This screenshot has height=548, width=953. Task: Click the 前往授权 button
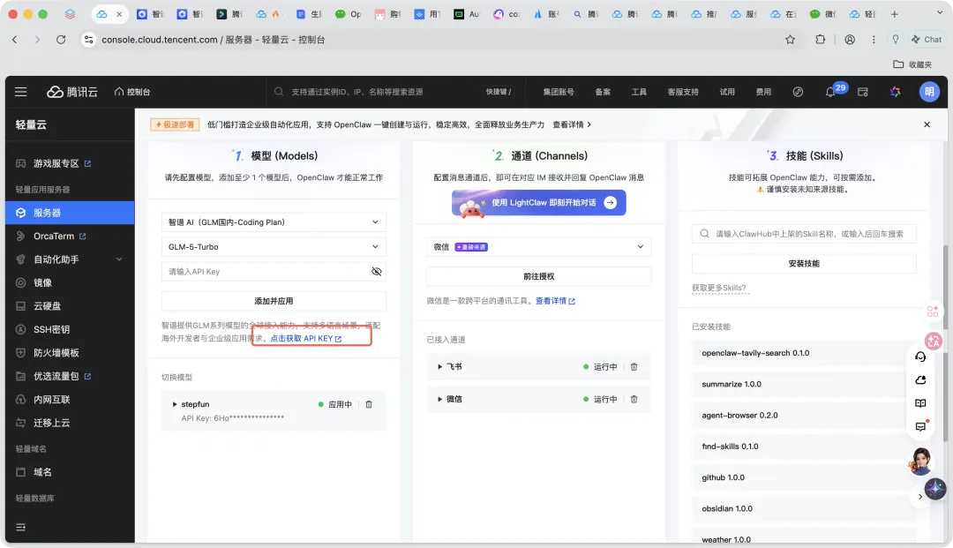click(538, 276)
